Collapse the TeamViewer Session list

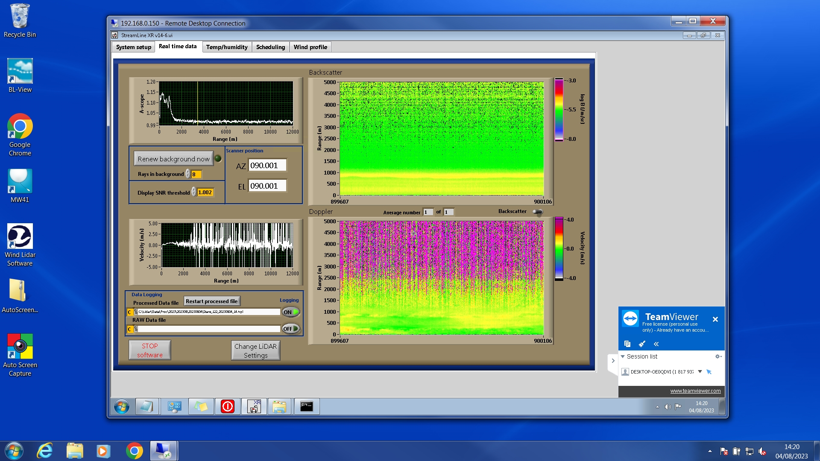pos(623,356)
